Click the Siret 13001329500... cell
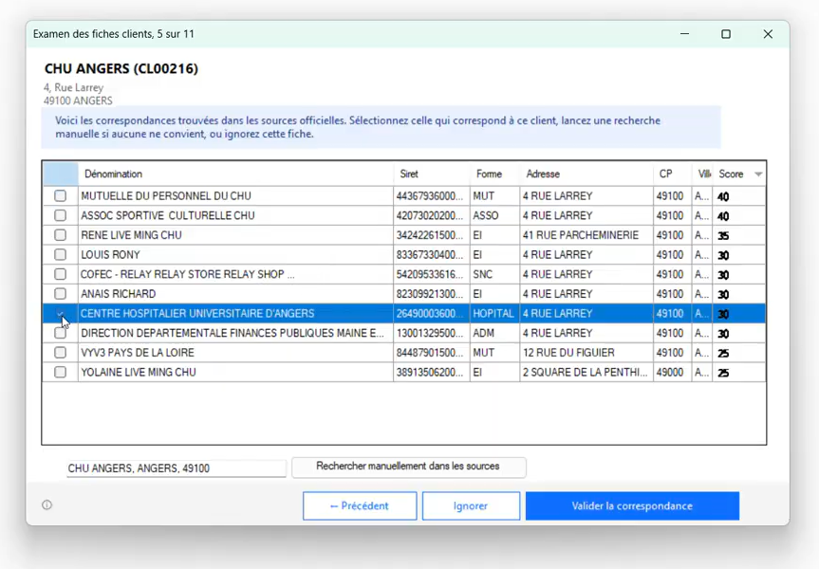This screenshot has width=819, height=569. click(x=432, y=333)
